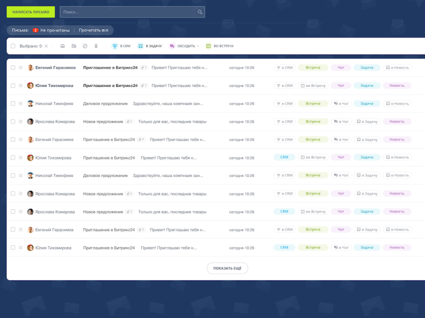Click preview text in unread Юлия Тихомирова row
Image resolution: width=425 pixels, height=318 pixels.
[x=180, y=85]
